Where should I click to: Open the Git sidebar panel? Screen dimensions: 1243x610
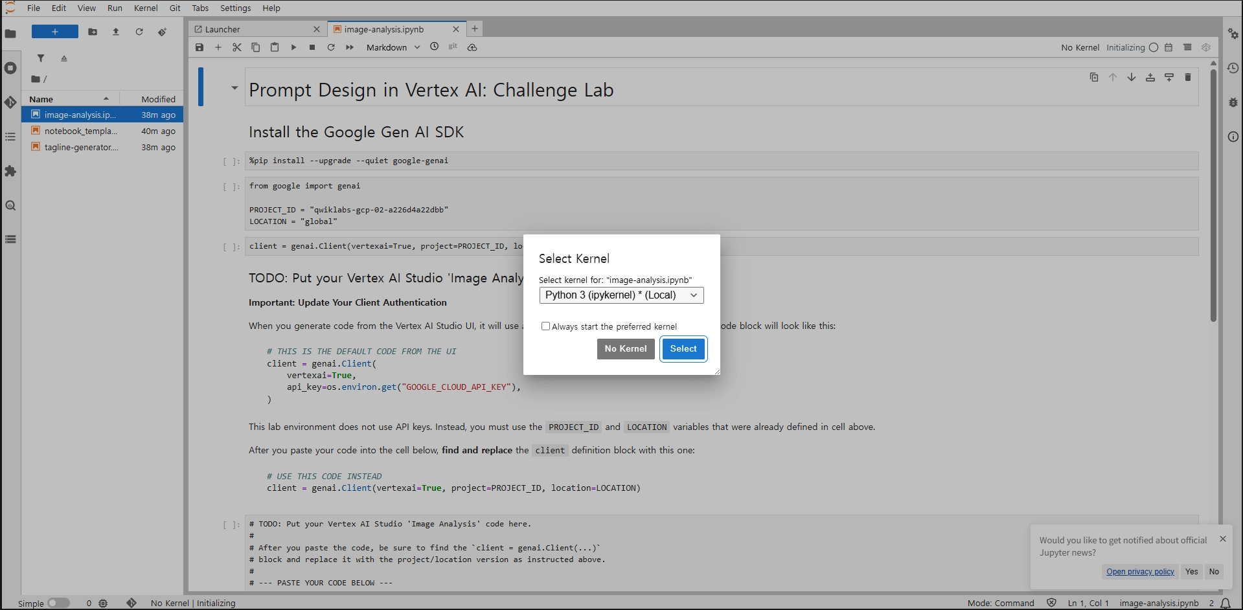[10, 102]
